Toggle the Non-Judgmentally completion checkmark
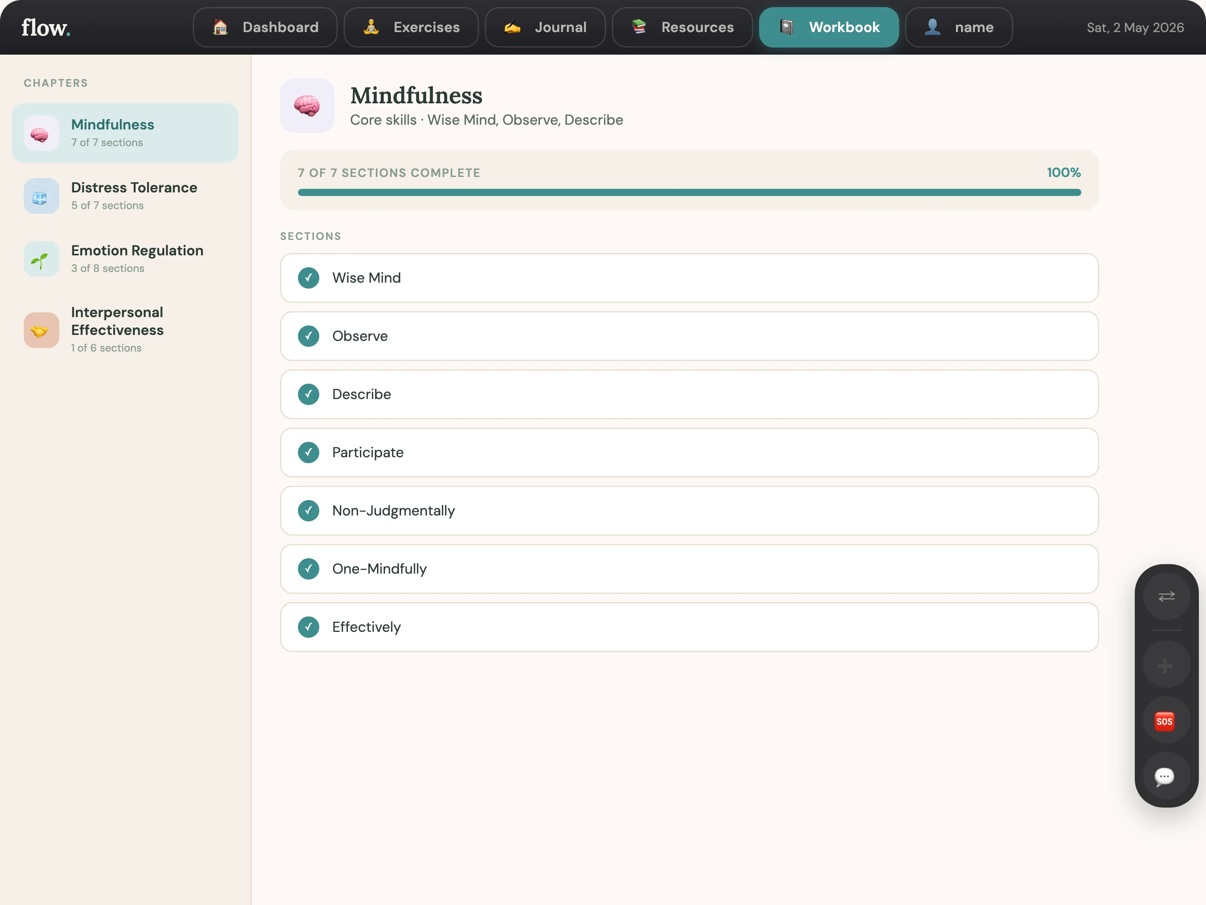 [x=309, y=511]
